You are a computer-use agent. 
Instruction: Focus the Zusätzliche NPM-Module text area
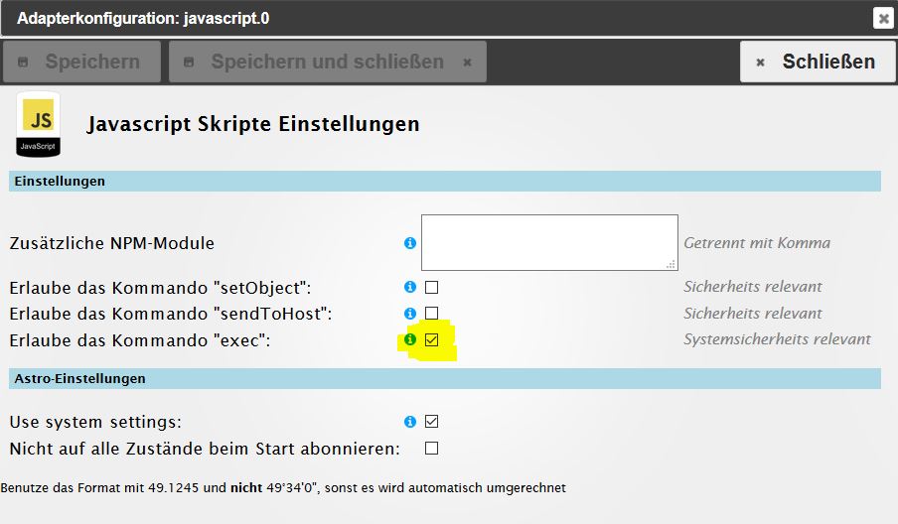(x=549, y=242)
